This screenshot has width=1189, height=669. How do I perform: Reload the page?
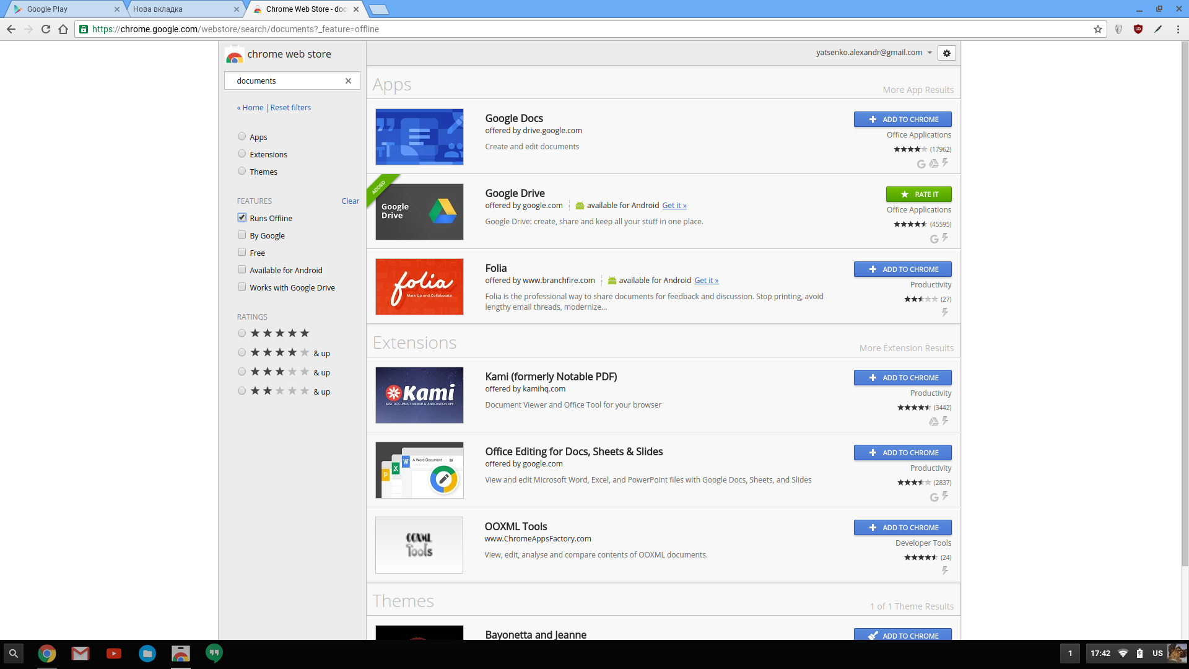pyautogui.click(x=46, y=29)
